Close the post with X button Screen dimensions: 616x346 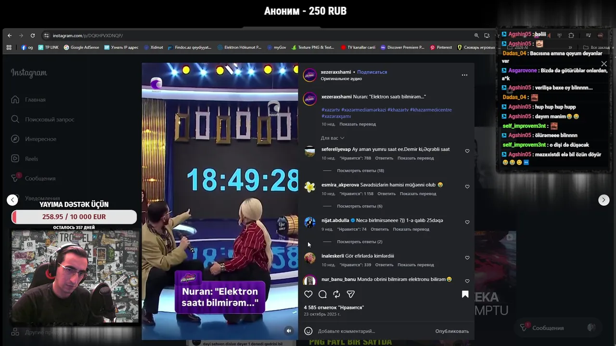(604, 64)
